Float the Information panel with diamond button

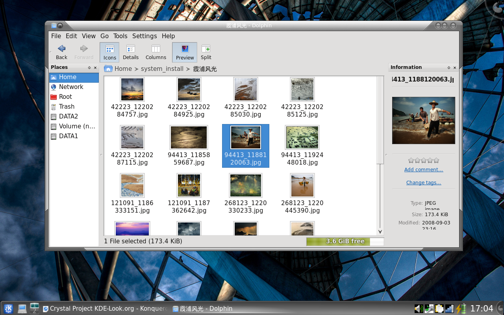[x=449, y=68]
